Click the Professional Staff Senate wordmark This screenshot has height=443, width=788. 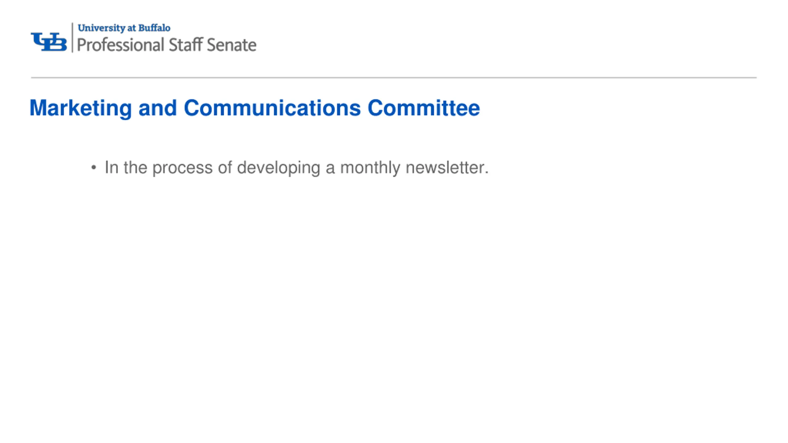[167, 45]
